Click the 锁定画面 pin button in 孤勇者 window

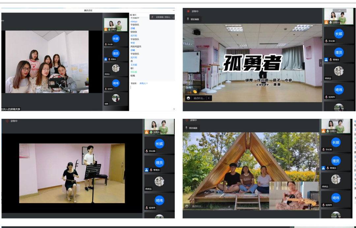192,19
